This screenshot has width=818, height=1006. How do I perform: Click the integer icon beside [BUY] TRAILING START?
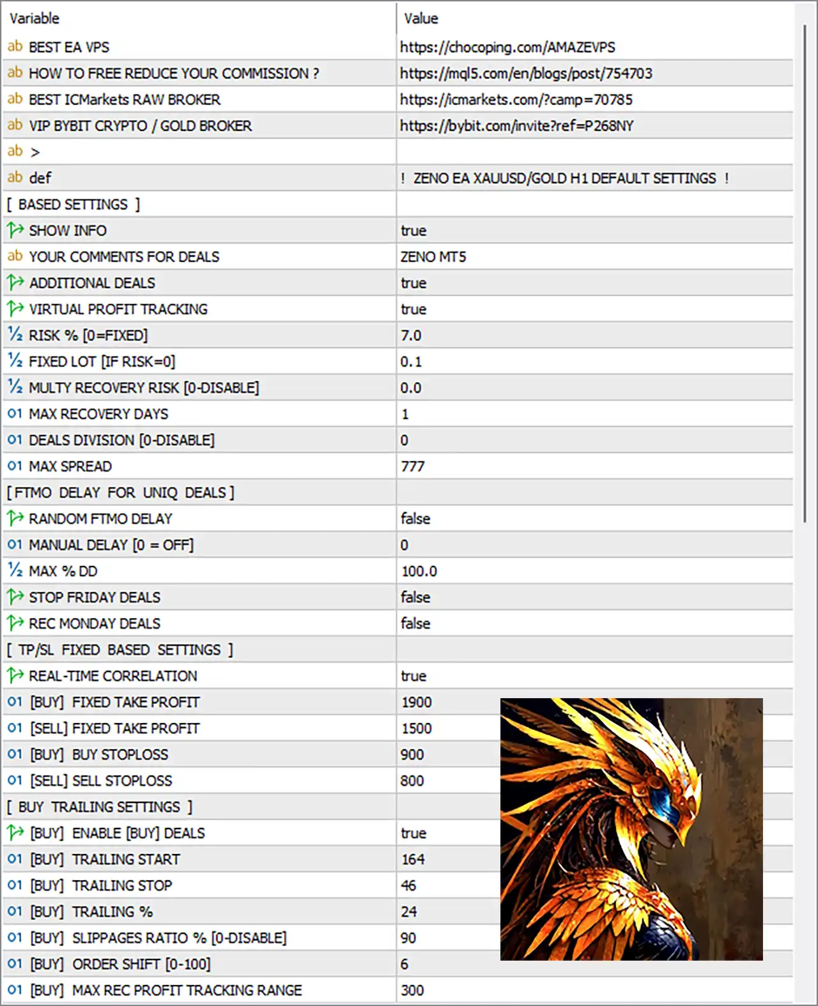15,858
